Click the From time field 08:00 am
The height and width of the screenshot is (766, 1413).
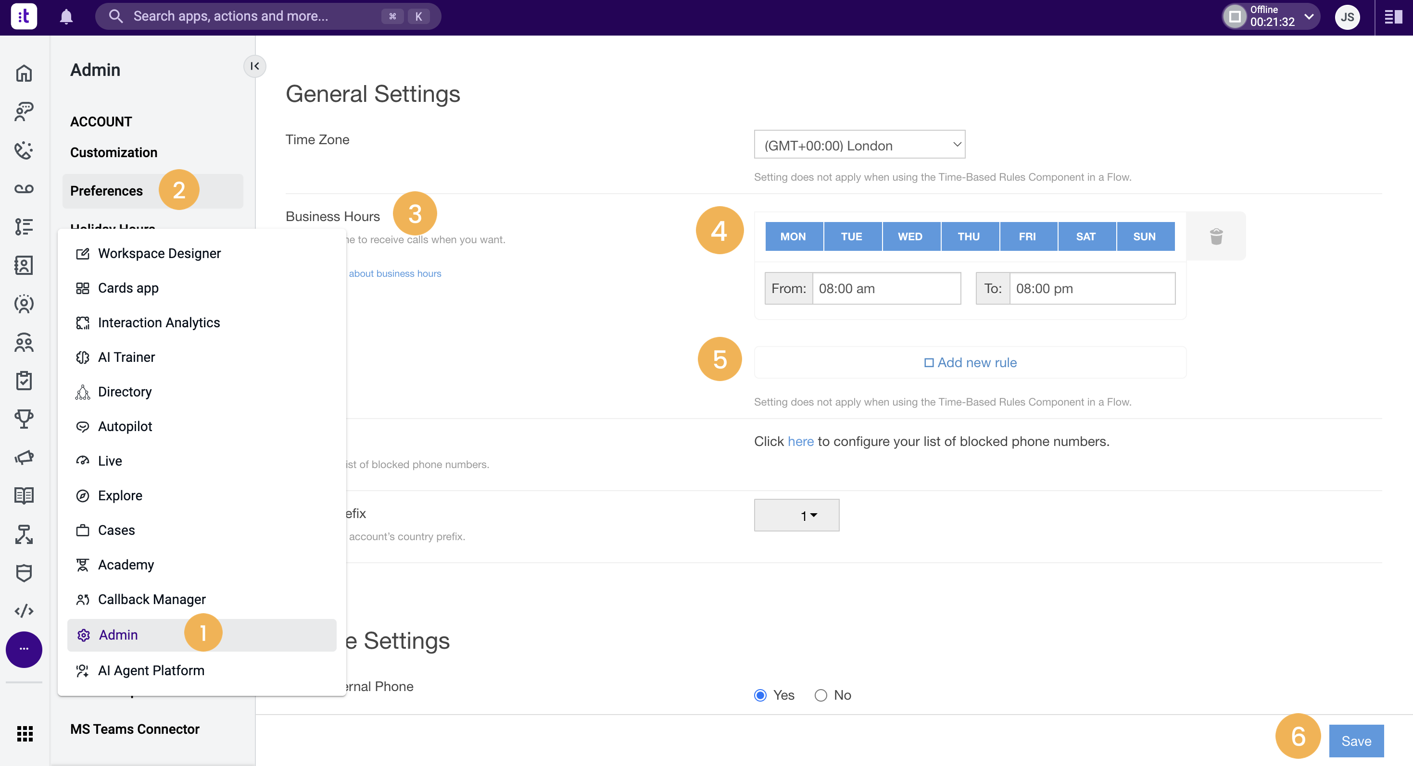tap(886, 289)
